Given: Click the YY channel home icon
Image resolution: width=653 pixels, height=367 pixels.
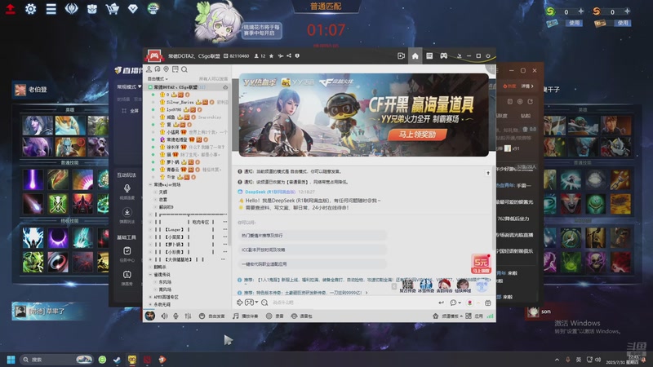Looking at the screenshot, I should [415, 55].
